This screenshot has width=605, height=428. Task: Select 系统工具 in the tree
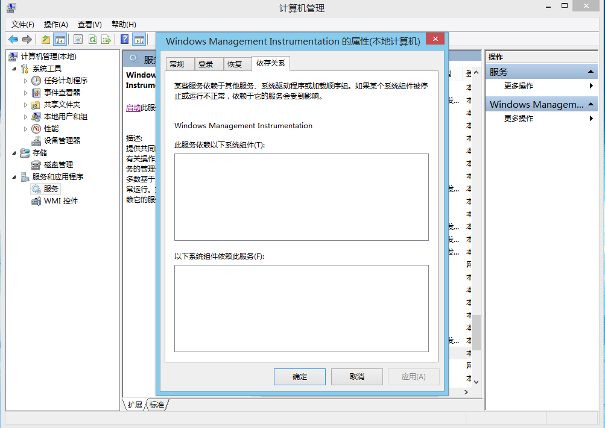point(46,69)
